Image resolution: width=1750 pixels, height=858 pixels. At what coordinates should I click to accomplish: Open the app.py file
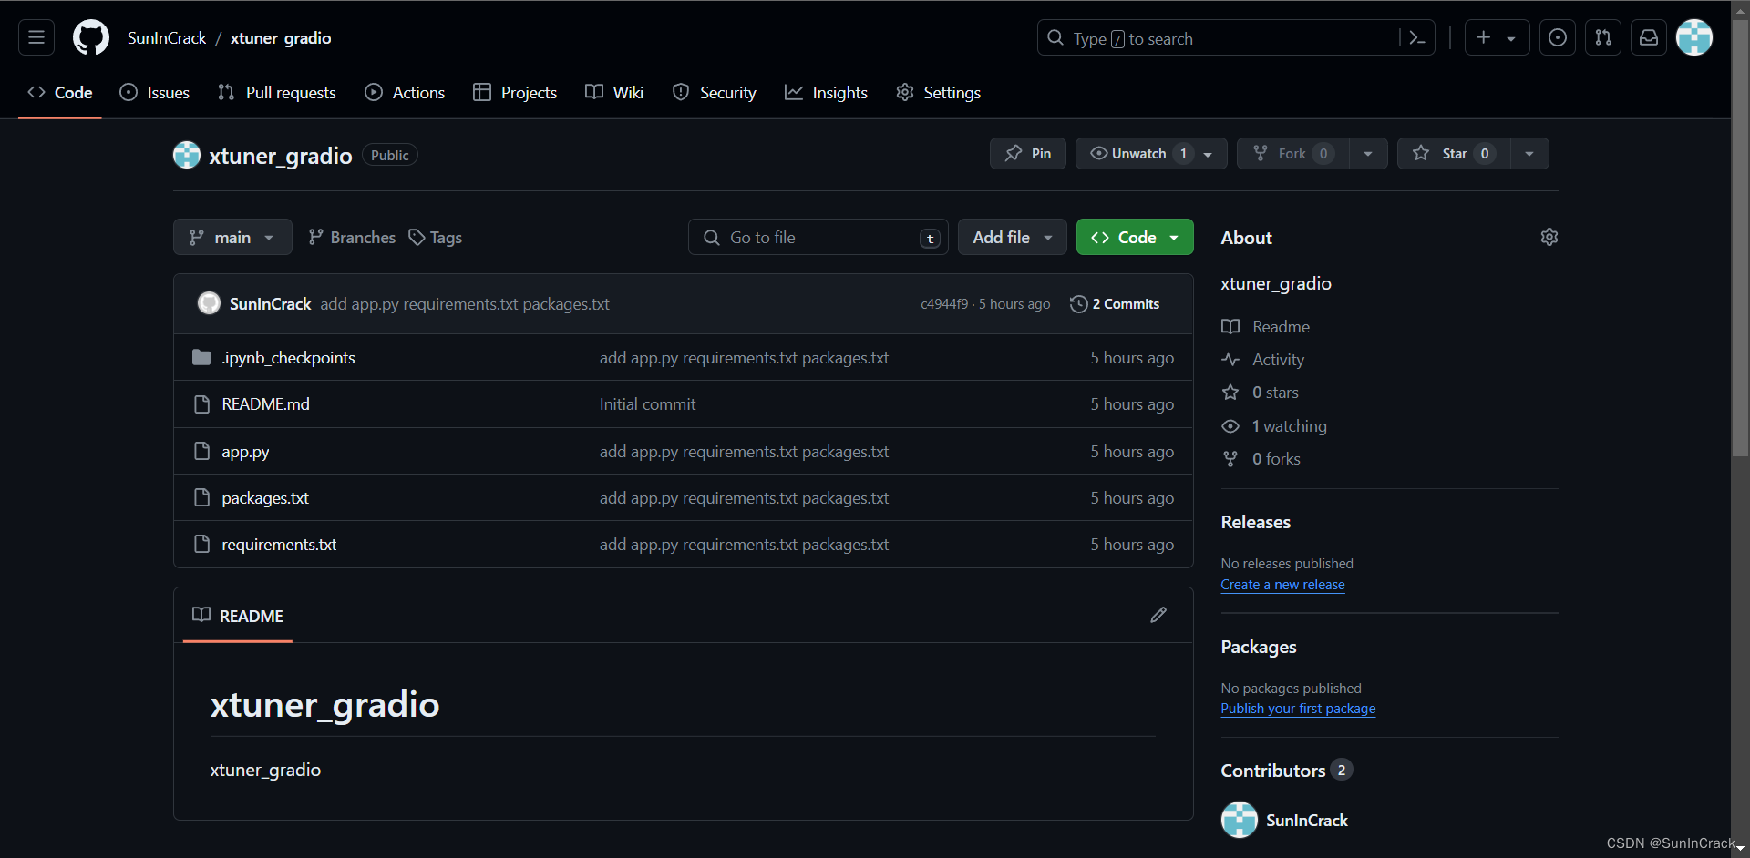245,452
